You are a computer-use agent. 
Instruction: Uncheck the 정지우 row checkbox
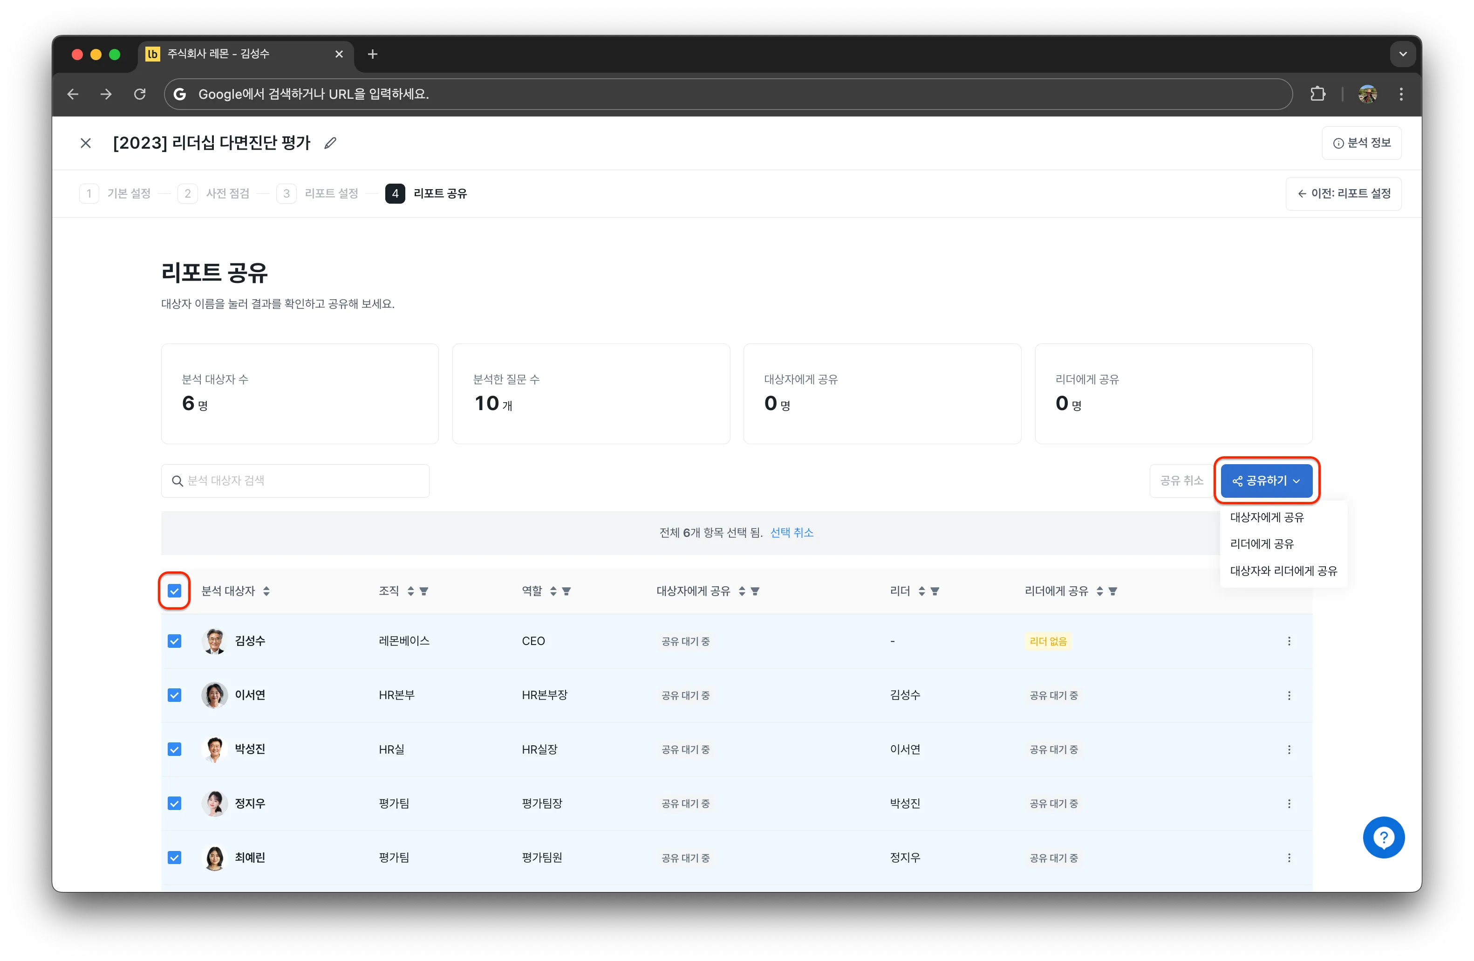175,803
